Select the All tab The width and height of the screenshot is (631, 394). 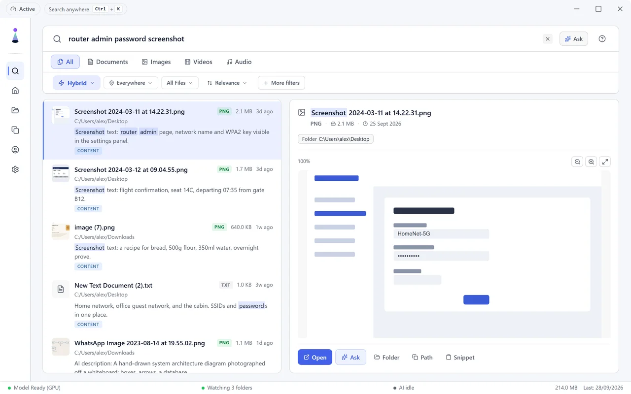(66, 62)
